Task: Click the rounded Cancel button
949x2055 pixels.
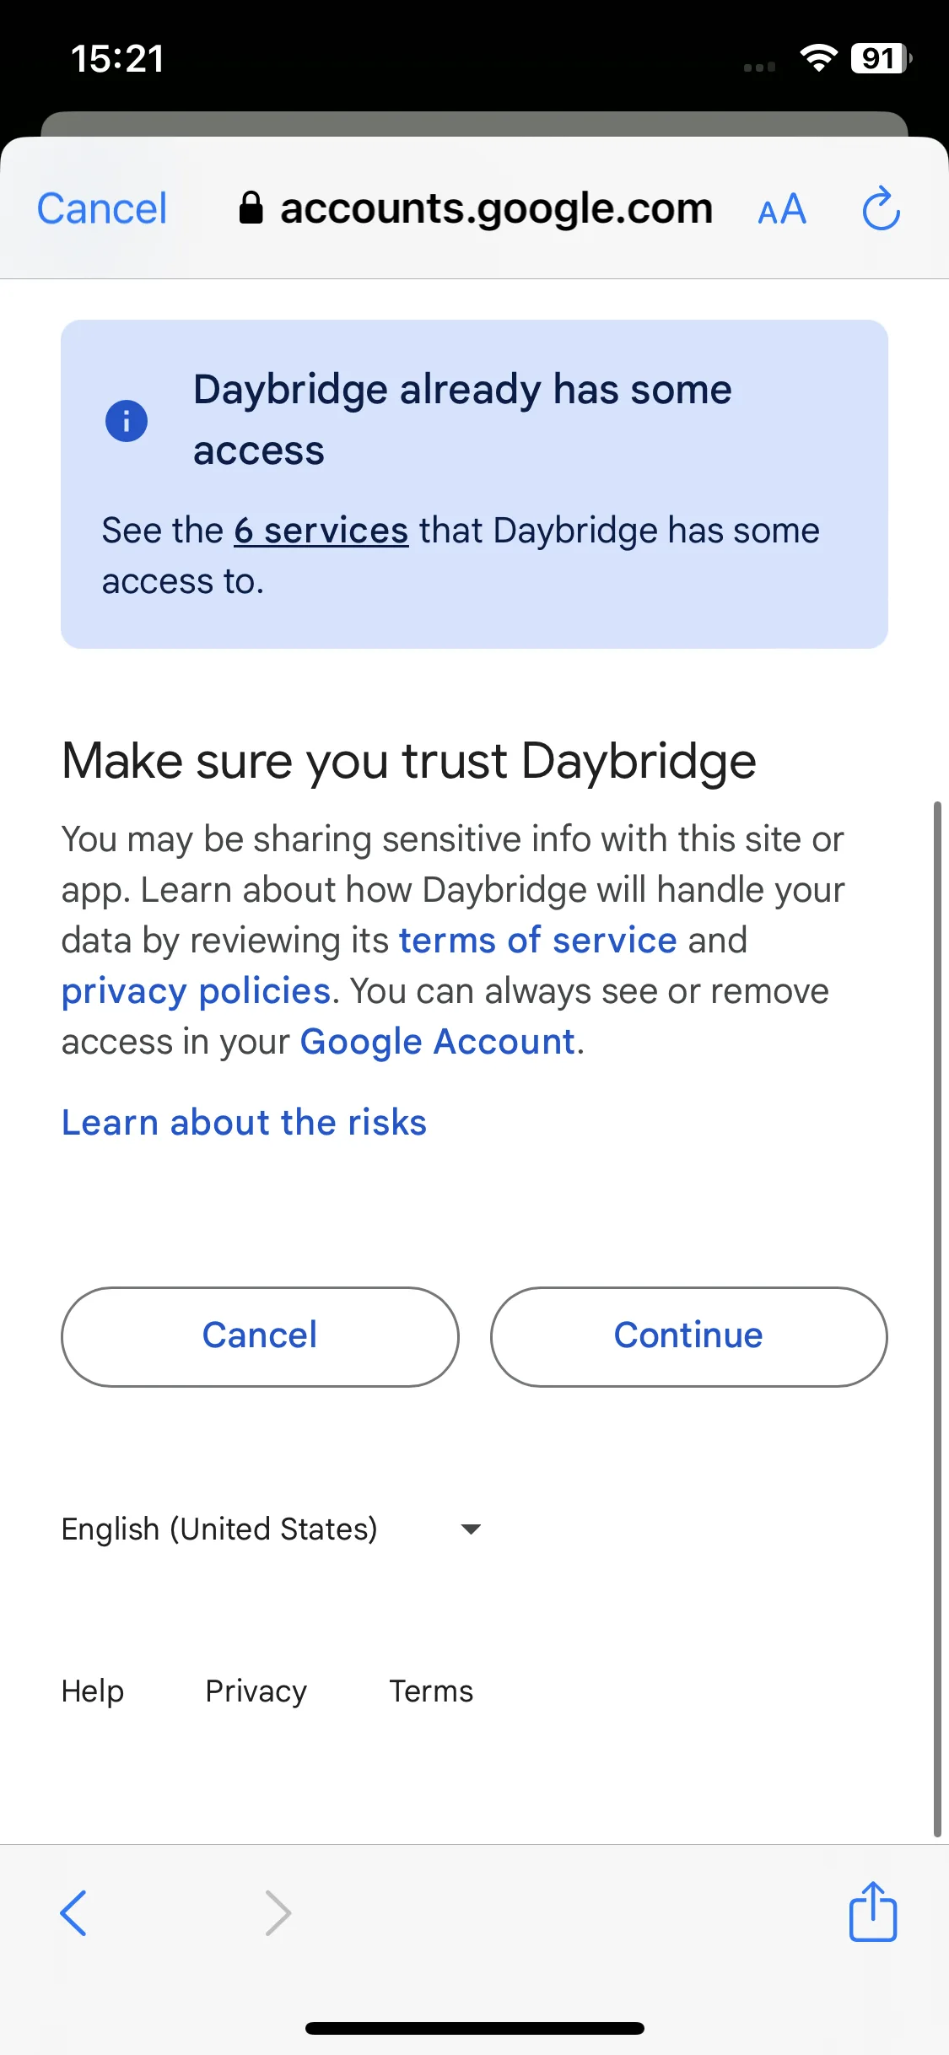Action: pos(260,1336)
